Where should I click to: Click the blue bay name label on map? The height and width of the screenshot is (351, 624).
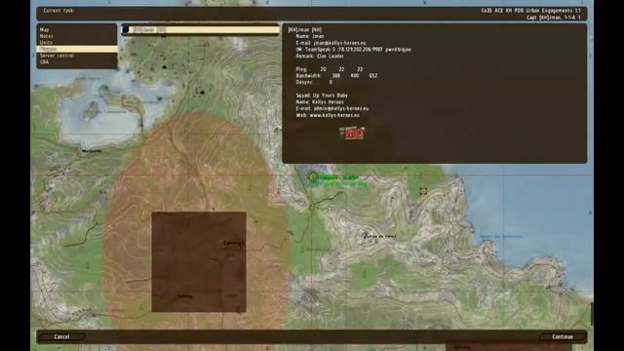pos(501,236)
